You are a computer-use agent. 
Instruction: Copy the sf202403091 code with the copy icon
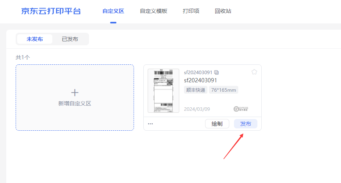click(x=216, y=72)
